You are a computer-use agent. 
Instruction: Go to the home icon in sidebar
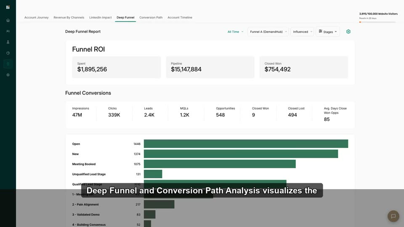(x=8, y=20)
